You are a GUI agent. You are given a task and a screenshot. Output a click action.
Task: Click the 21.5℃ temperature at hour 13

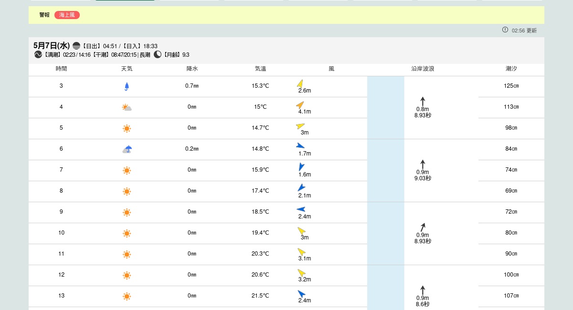(260, 296)
